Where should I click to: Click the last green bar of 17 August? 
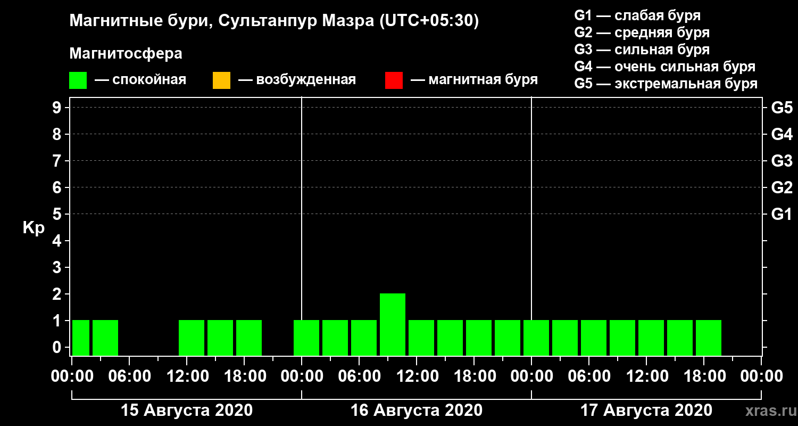coord(709,338)
